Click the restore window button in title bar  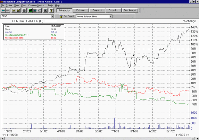194,2
